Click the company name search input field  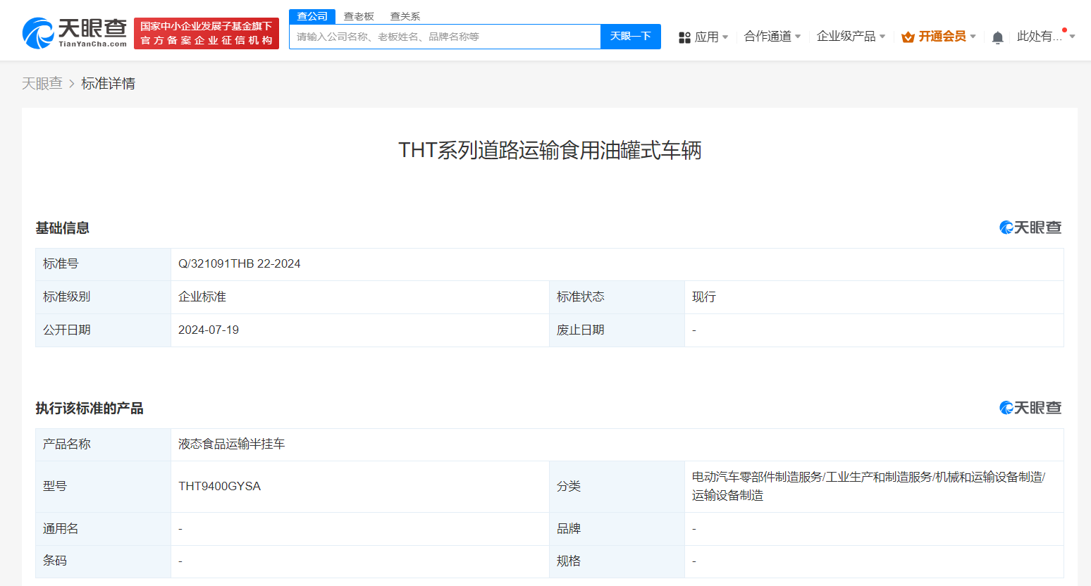click(444, 37)
